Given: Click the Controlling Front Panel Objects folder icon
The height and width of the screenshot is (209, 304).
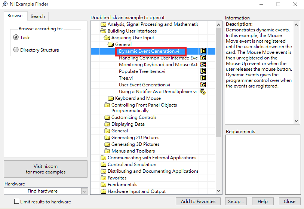Looking at the screenshot, I should [107, 105].
